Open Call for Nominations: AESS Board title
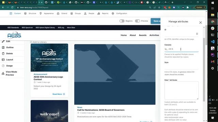The width and height of the screenshot is (218, 122). point(101,110)
